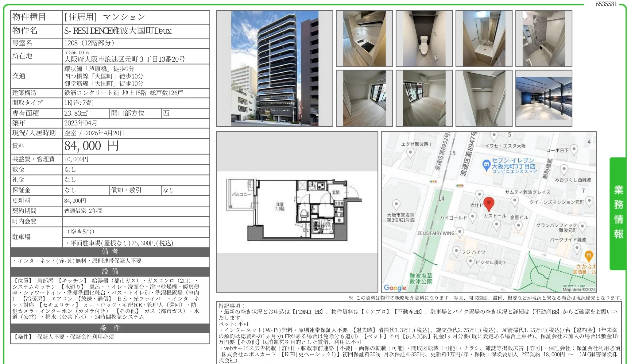
Task: Select the traffic light icon near the railway crossing
Action: pos(433,181)
